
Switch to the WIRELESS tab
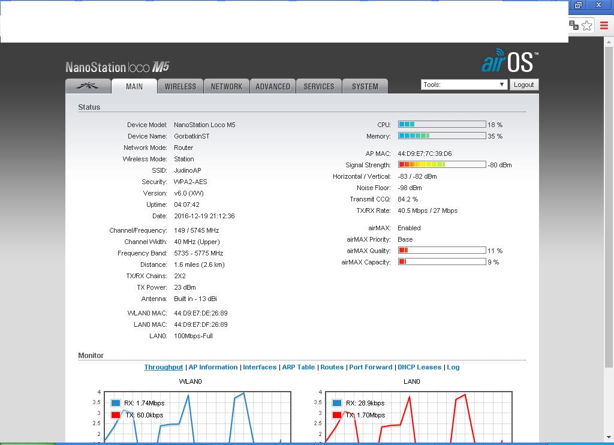[180, 86]
